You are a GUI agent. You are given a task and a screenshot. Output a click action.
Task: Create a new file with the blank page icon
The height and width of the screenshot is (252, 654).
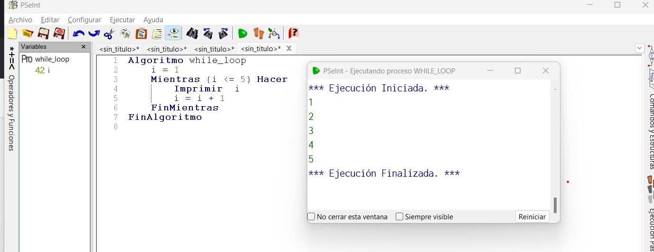coord(13,34)
